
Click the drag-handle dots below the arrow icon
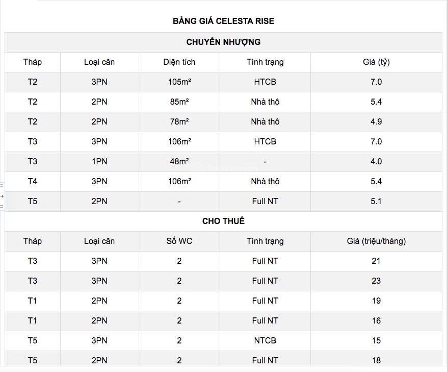tap(2, 207)
